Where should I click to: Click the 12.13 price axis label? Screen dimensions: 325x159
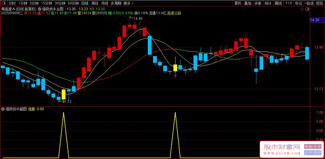tap(319, 89)
